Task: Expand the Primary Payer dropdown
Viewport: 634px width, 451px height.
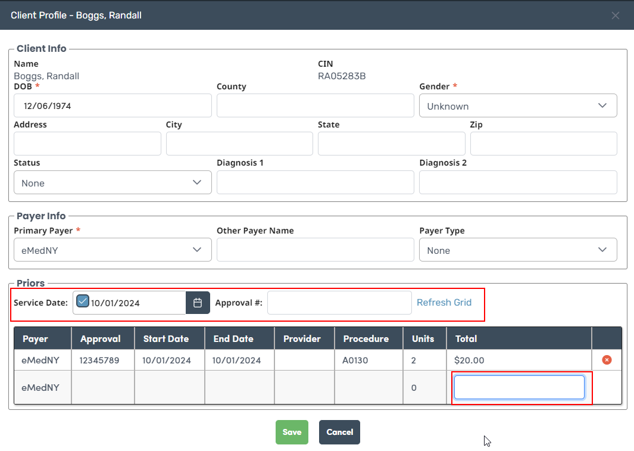Action: coord(113,250)
